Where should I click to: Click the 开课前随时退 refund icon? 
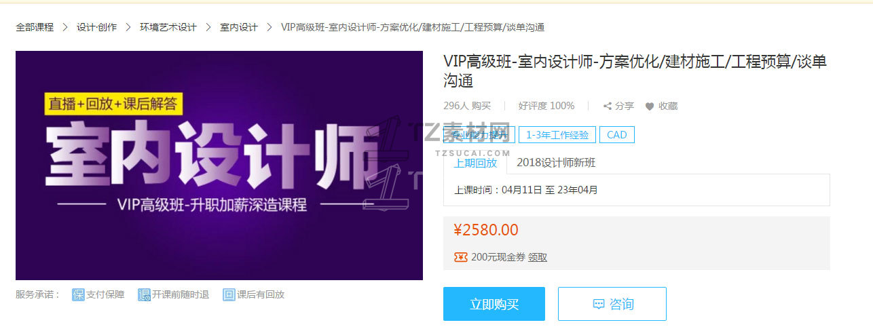pyautogui.click(x=144, y=294)
